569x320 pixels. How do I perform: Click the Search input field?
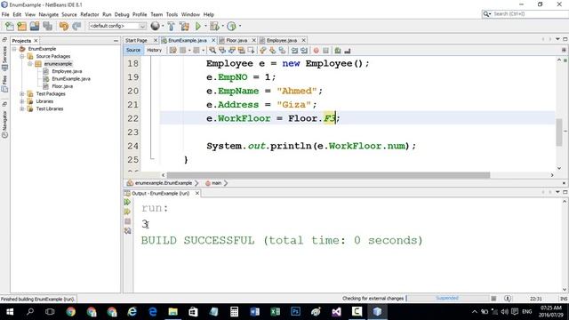point(530,14)
